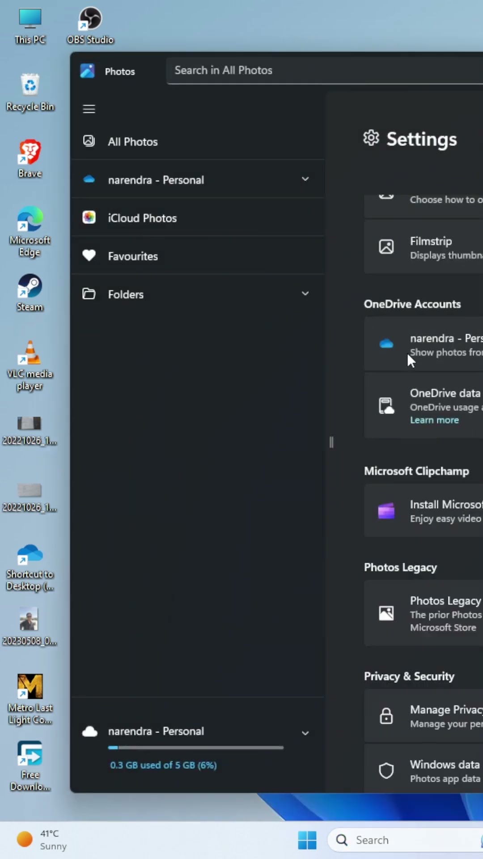Viewport: 483px width, 859px height.
Task: Open narendra - Personal OneDrive library
Action: point(197,179)
